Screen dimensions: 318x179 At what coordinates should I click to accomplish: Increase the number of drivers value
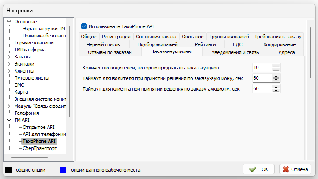pyautogui.click(x=276, y=66)
